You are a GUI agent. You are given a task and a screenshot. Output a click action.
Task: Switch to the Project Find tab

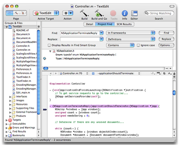pos(105,24)
